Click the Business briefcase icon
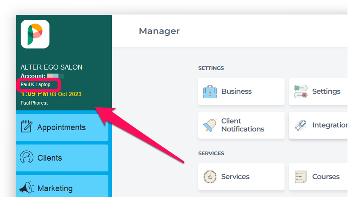 tap(210, 92)
